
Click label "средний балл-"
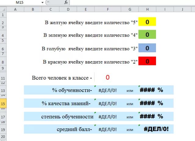(74, 129)
